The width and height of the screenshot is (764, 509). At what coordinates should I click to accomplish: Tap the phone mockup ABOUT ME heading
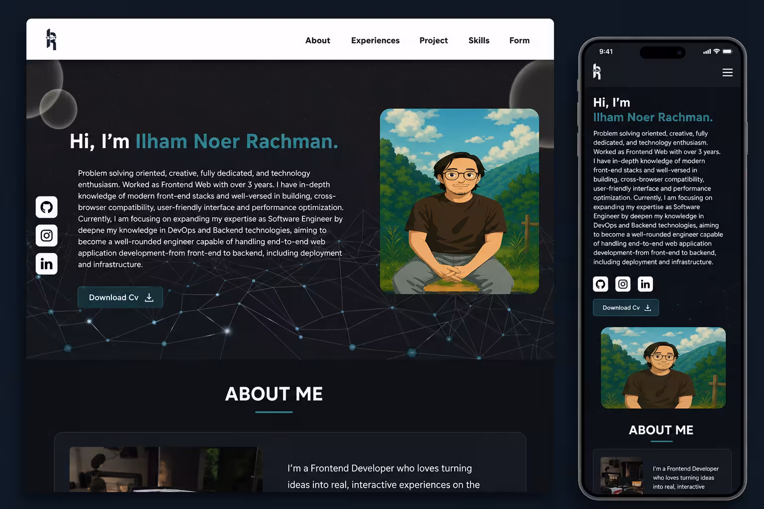[661, 430]
